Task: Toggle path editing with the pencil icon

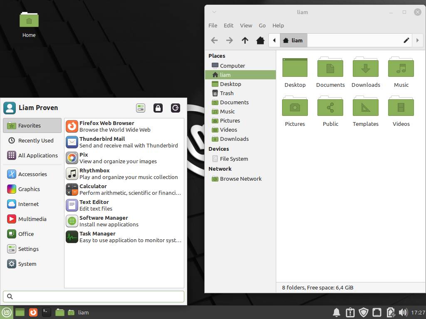Action: click(406, 40)
